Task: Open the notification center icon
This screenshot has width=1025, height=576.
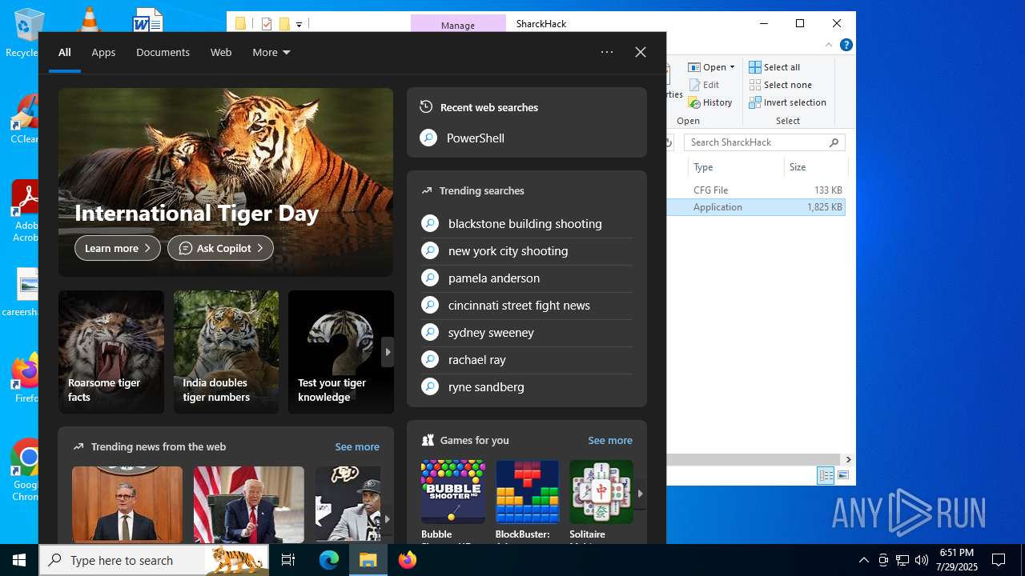Action: (999, 560)
